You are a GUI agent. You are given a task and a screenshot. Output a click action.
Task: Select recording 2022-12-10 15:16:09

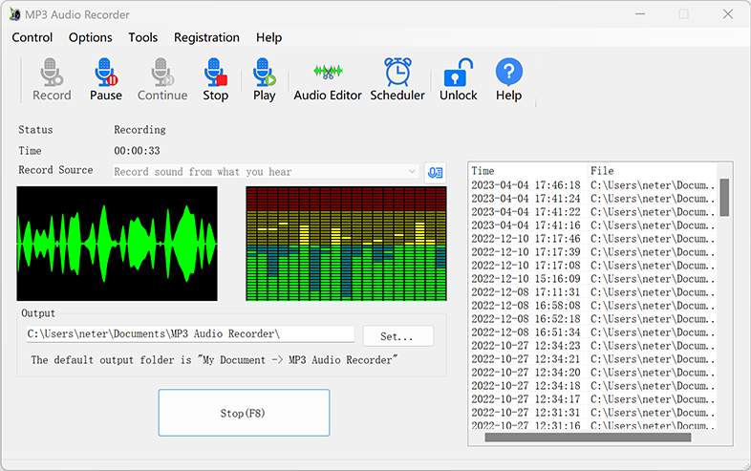point(592,279)
